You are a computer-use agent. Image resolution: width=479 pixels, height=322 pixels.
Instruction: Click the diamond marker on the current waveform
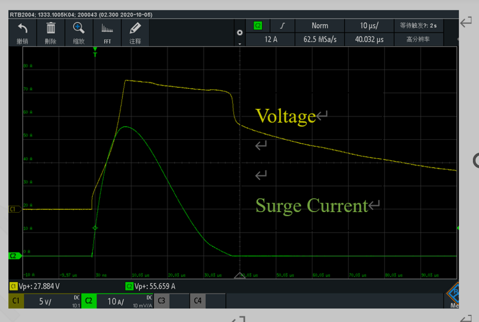[95, 228]
